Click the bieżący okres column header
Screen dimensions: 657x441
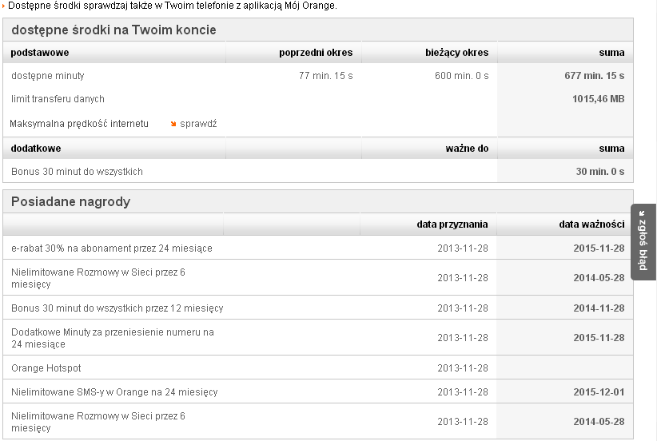click(x=456, y=53)
